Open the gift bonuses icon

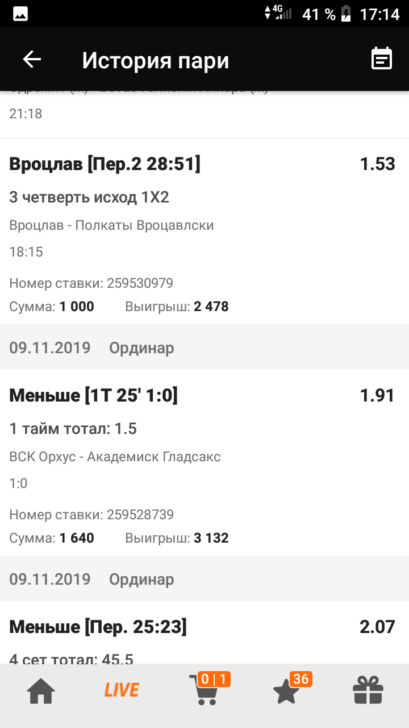point(368,692)
